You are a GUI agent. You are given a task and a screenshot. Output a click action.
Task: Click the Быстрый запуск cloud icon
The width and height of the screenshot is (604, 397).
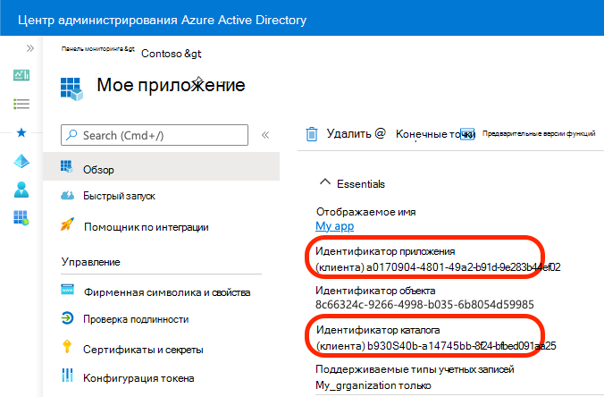point(67,196)
